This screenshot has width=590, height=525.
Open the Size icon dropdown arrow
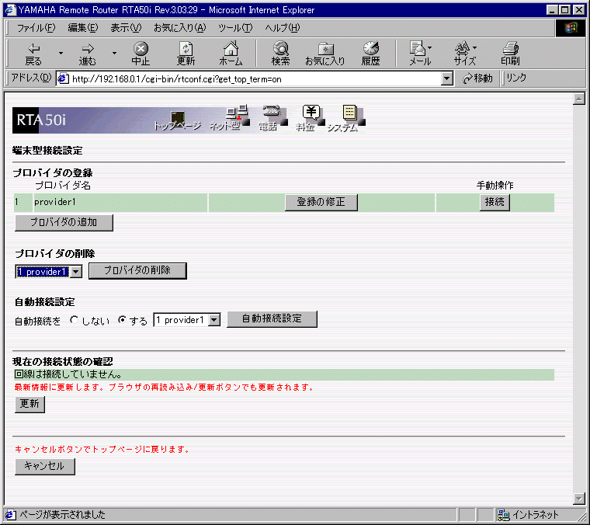474,48
